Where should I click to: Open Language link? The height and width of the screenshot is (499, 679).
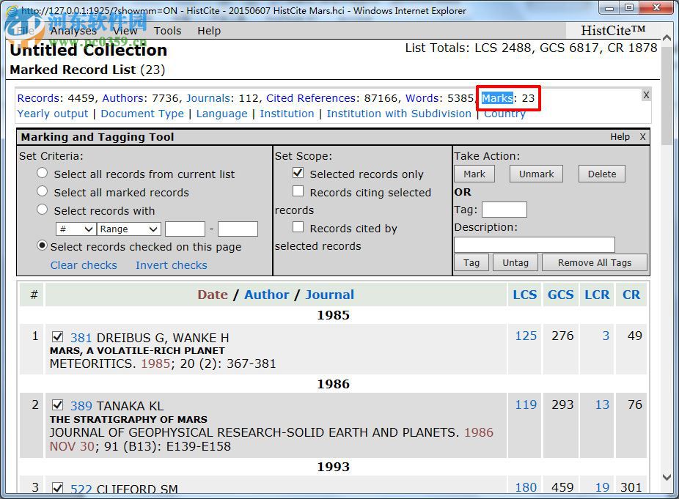pyautogui.click(x=221, y=114)
